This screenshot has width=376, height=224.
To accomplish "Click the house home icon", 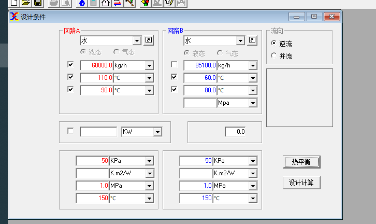I will 106,3.
